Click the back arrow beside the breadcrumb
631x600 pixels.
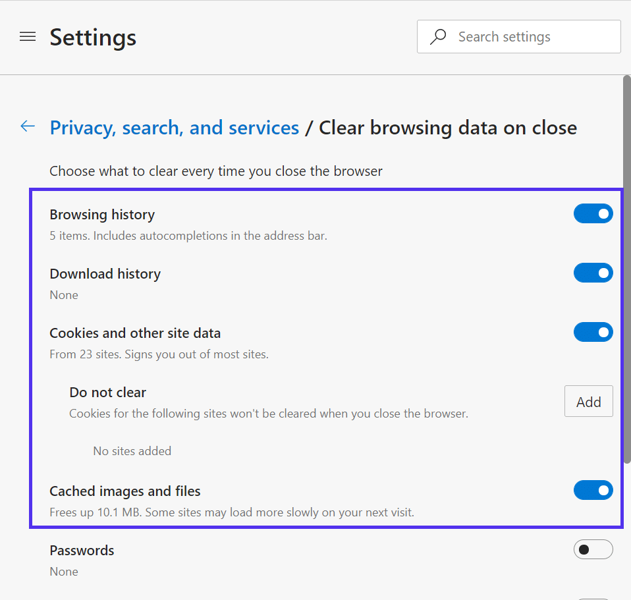click(27, 126)
